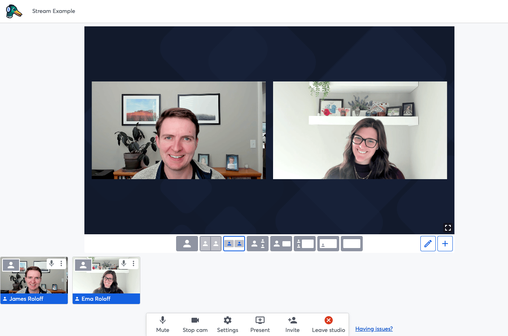Toggle Ema Roloff's on-stage person icon
Image resolution: width=508 pixels, height=336 pixels.
click(x=83, y=265)
